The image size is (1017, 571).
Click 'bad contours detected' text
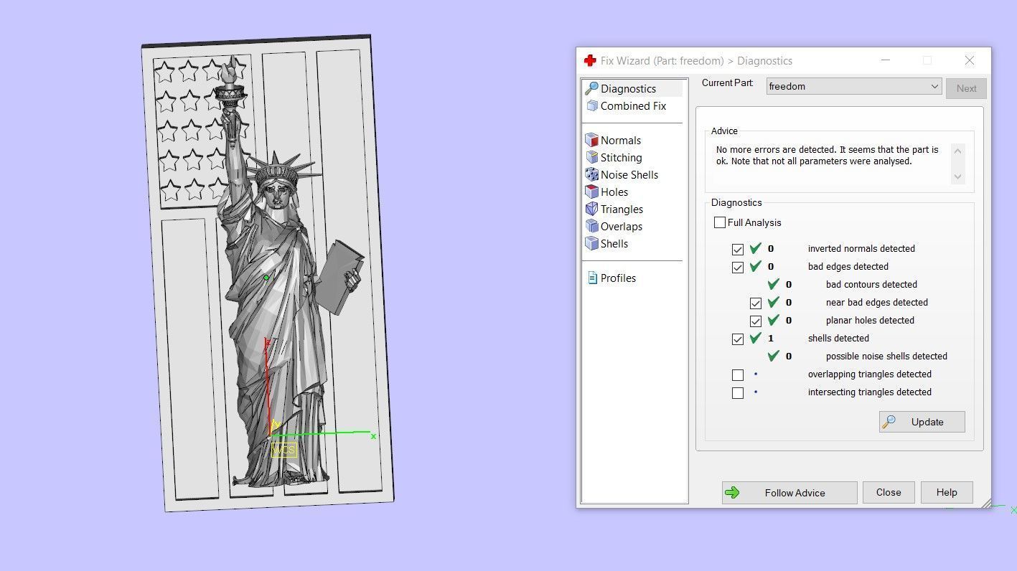[871, 284]
